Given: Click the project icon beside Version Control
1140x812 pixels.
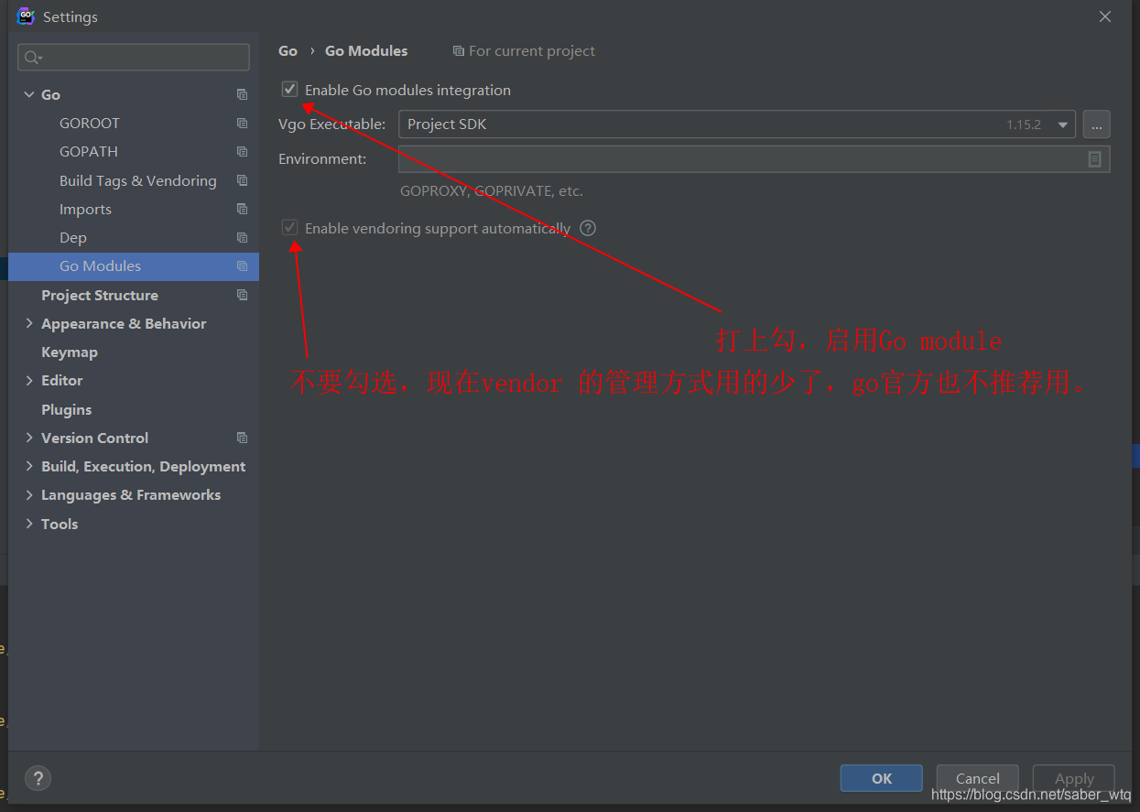Looking at the screenshot, I should [x=242, y=438].
